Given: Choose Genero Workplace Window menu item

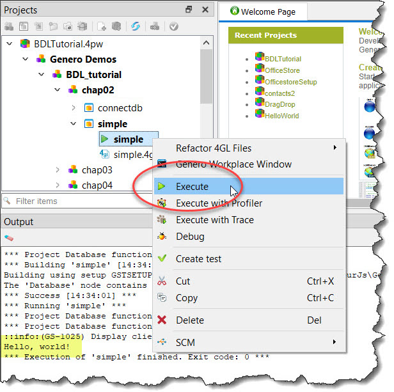Looking at the screenshot, I should click(249, 164).
